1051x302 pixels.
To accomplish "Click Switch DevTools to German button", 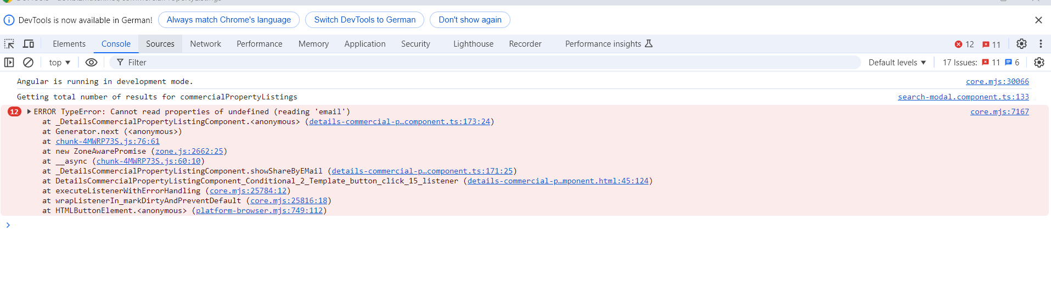I will coord(364,20).
